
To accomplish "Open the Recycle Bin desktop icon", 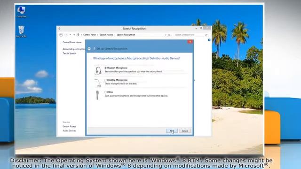I will click(21, 31).
